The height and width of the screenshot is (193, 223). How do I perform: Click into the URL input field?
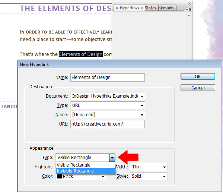pos(108,124)
